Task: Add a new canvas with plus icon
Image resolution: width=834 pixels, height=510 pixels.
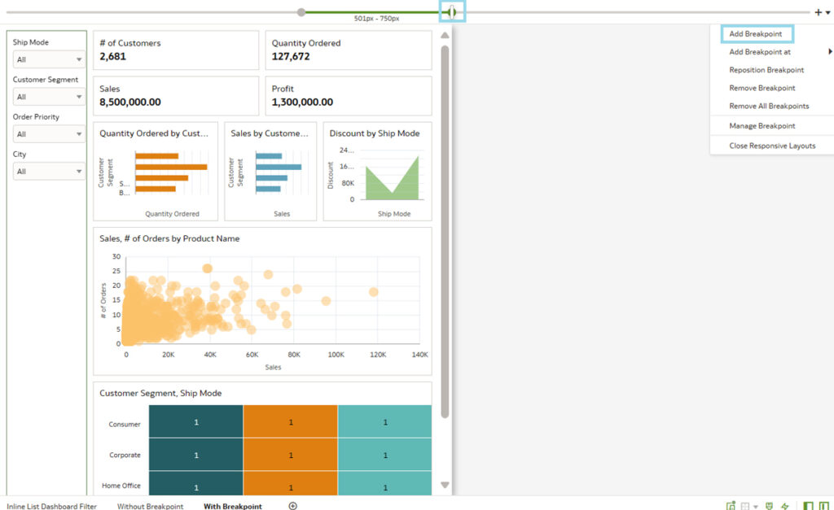Action: click(293, 506)
